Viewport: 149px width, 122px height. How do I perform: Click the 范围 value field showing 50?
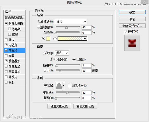[x=87, y=93]
